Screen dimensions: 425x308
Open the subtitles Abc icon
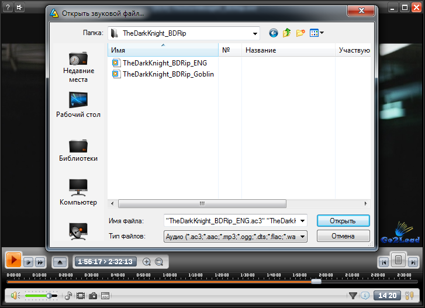(x=105, y=296)
